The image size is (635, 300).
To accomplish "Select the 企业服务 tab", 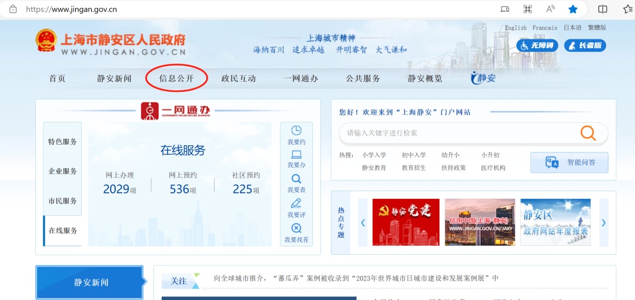I will 62,171.
